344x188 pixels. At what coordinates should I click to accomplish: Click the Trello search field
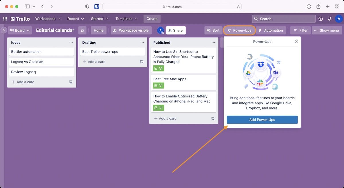284,19
